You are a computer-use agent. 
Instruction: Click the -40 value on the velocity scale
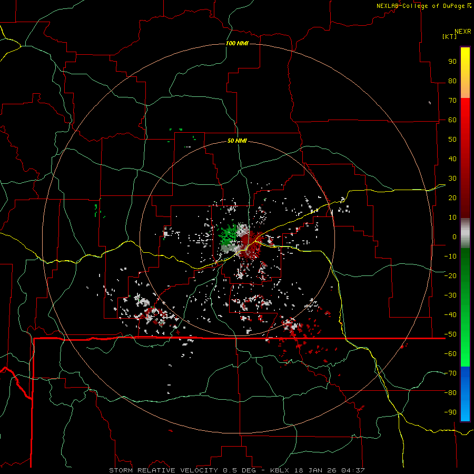(450, 315)
